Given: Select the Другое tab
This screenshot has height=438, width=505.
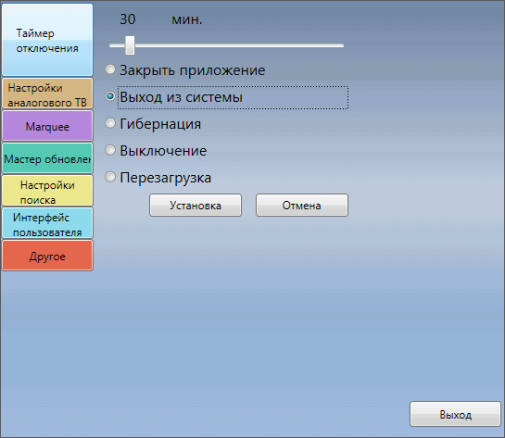Looking at the screenshot, I should tap(47, 256).
